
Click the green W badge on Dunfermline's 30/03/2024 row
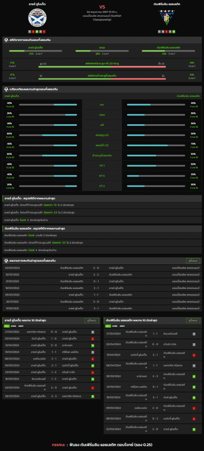[194, 376]
